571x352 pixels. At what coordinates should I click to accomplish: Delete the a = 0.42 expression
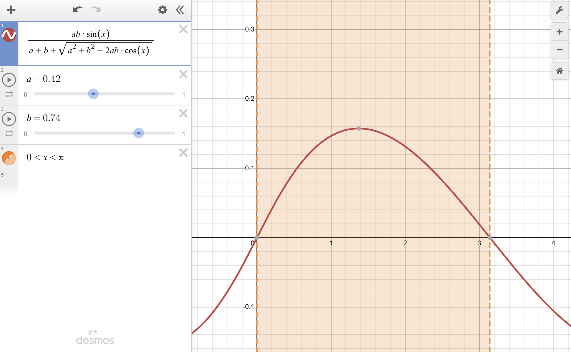pos(183,74)
